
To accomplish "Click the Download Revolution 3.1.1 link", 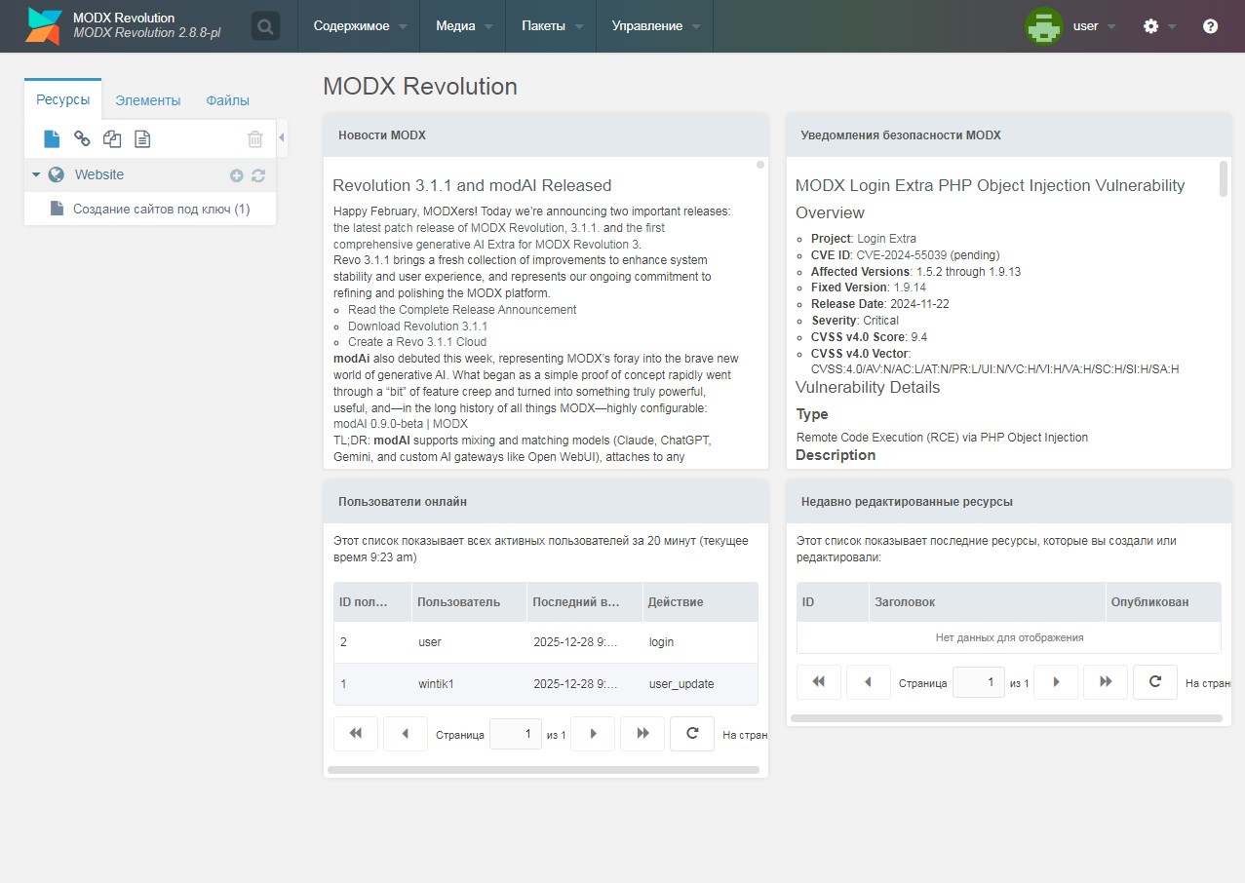I will (417, 326).
